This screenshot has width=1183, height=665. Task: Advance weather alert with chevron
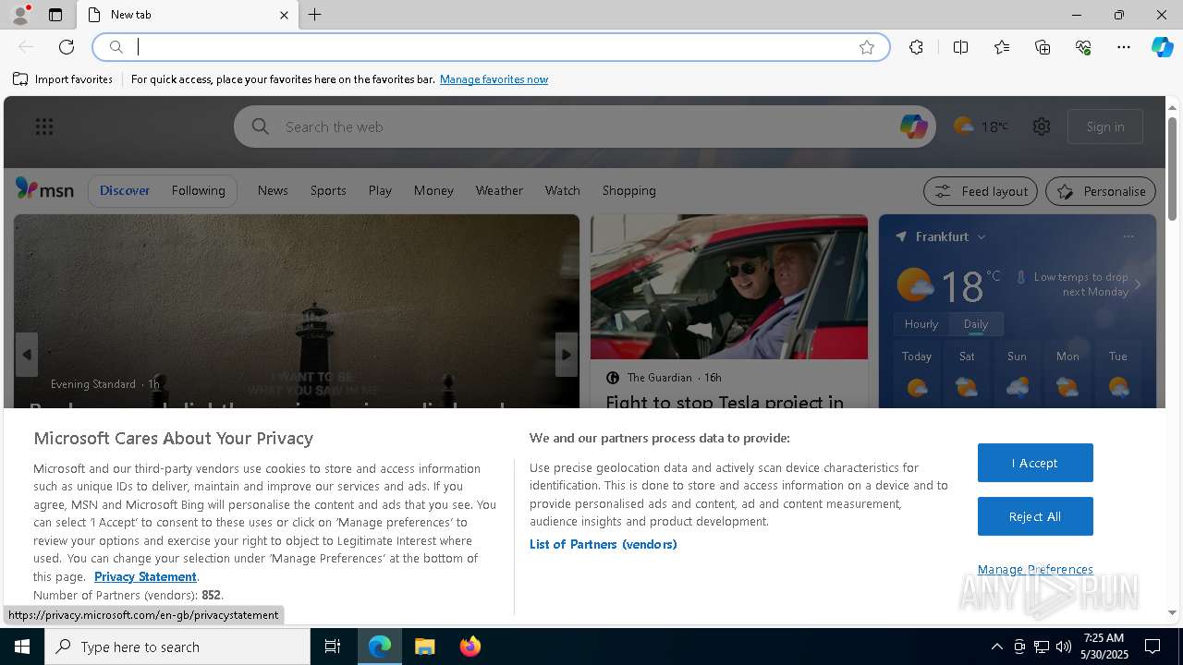[x=1138, y=284]
